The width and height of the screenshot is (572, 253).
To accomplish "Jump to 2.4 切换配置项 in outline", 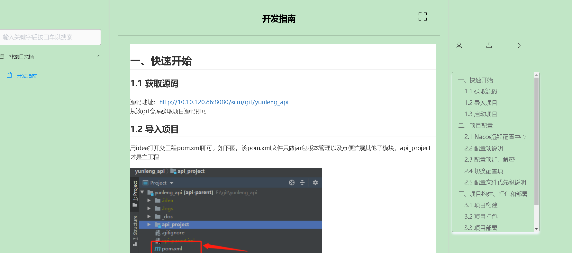I will pyautogui.click(x=484, y=171).
